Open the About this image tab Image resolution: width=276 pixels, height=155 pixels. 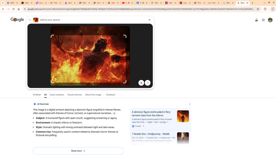pos(93,95)
